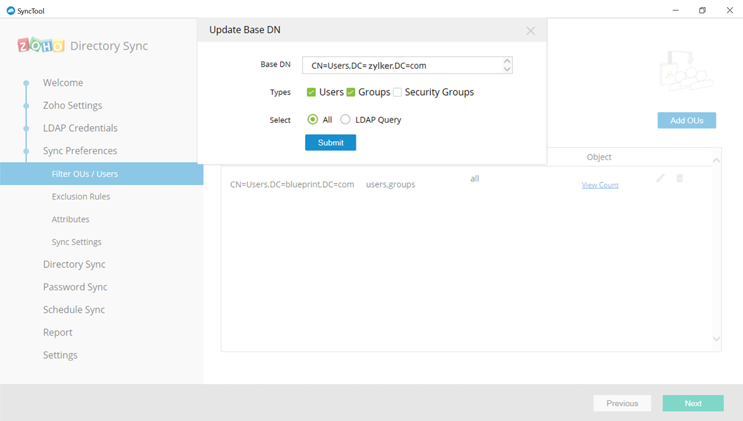Click the Add OUs button
This screenshot has width=743, height=421.
coord(687,121)
